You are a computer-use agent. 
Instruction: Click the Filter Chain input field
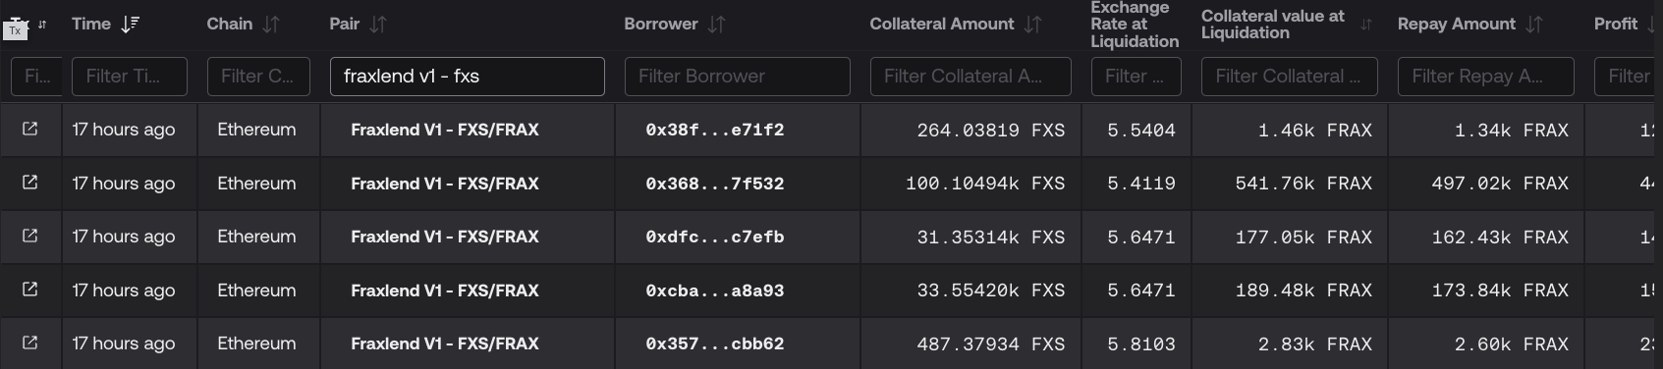[x=258, y=77]
